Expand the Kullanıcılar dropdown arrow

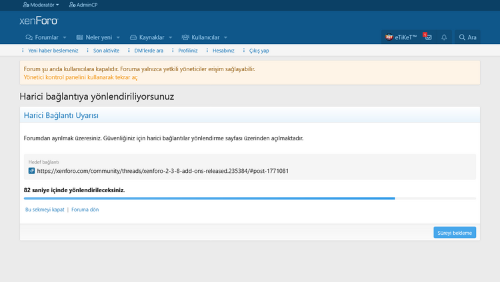tap(225, 37)
